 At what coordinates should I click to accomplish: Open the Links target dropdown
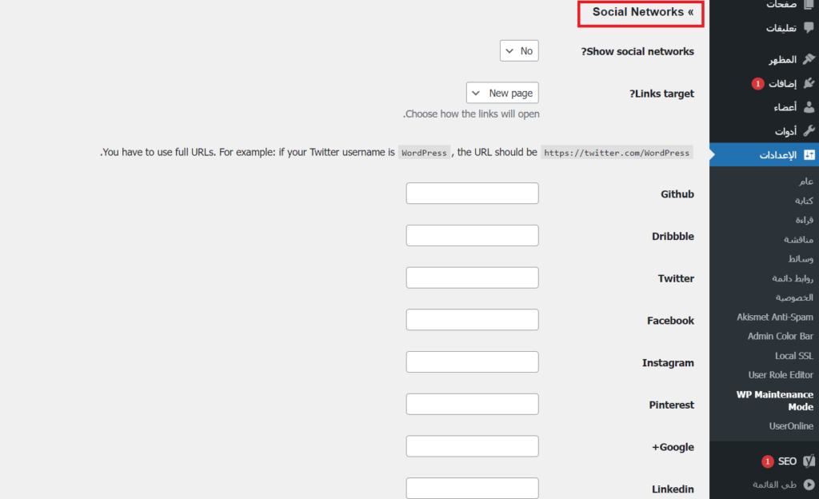click(502, 93)
